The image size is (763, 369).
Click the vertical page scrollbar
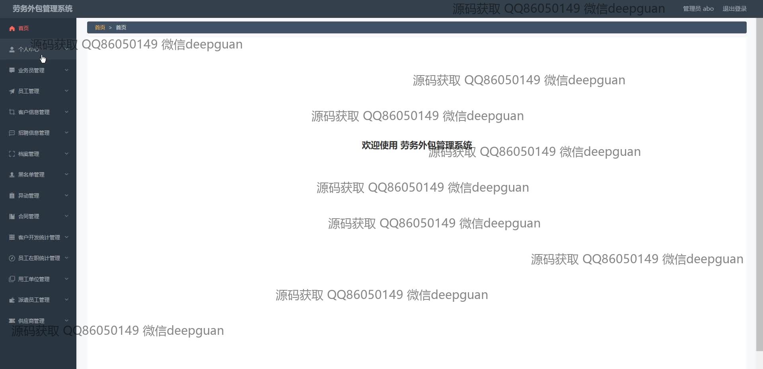759,184
